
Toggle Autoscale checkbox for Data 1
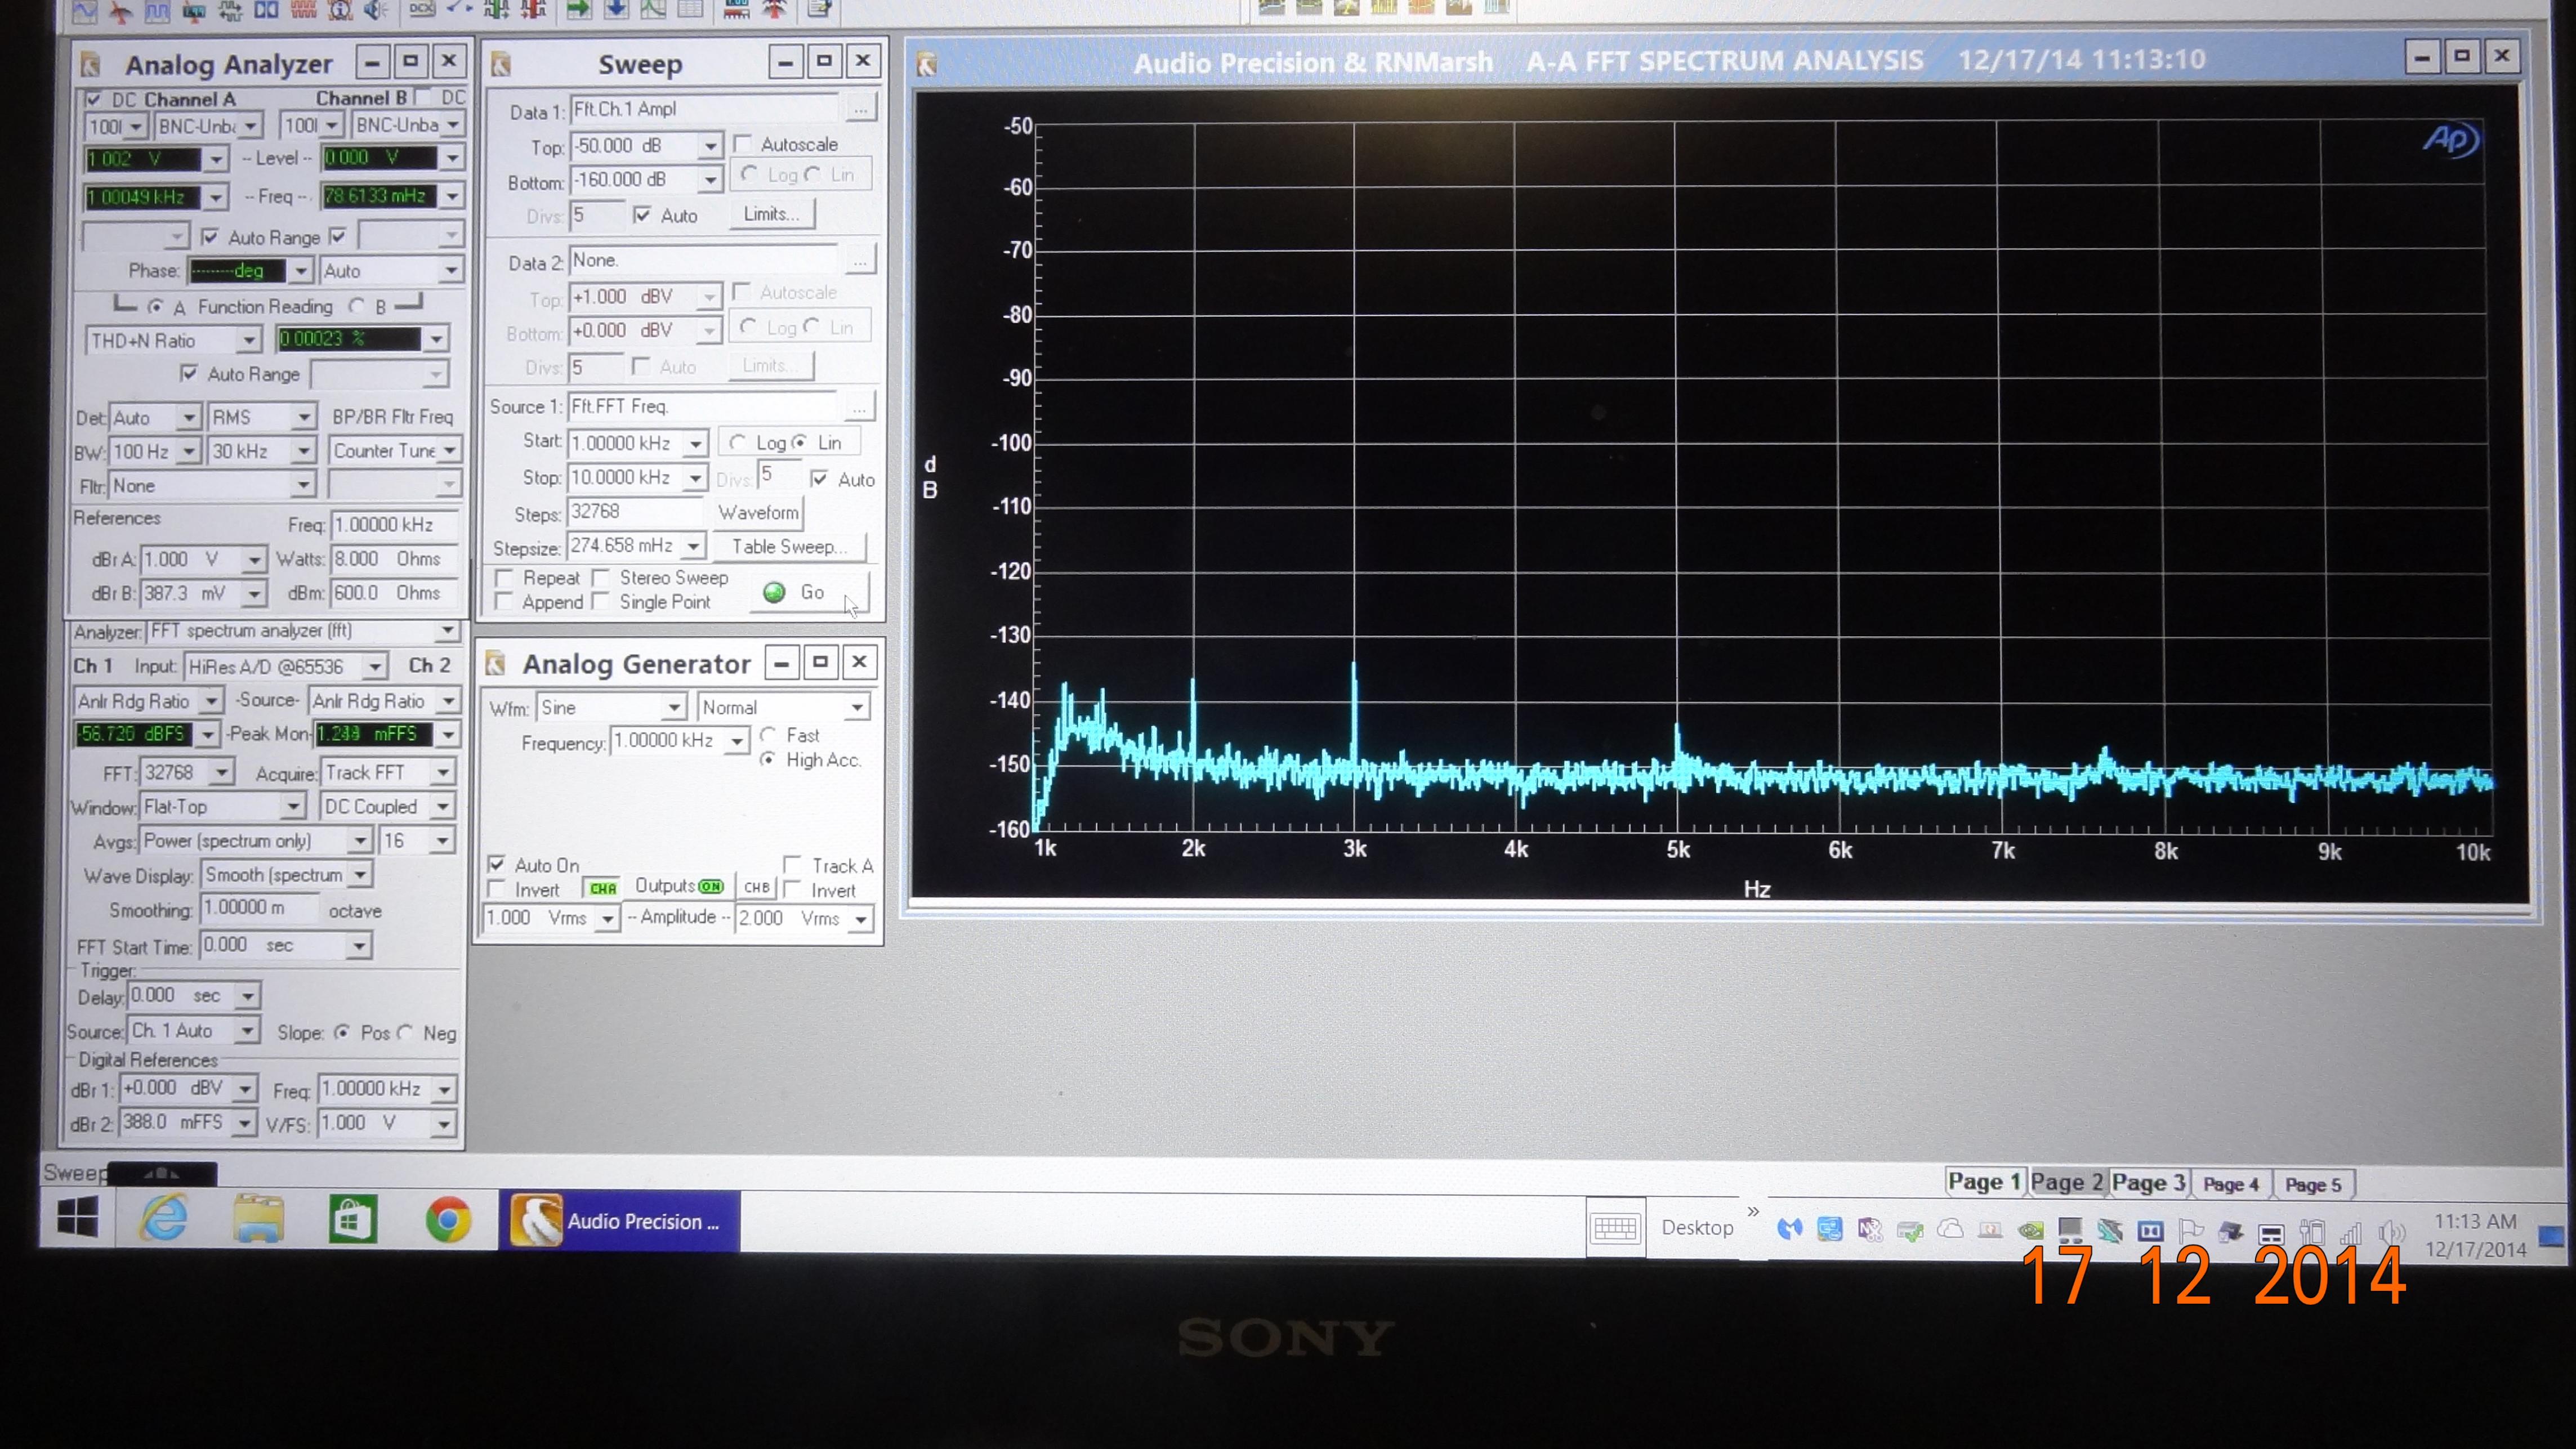tap(742, 144)
